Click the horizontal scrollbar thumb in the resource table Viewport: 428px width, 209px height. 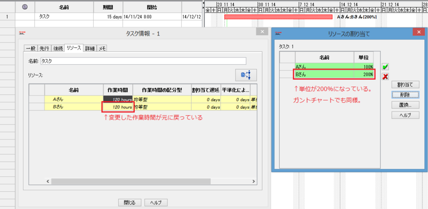(131, 181)
